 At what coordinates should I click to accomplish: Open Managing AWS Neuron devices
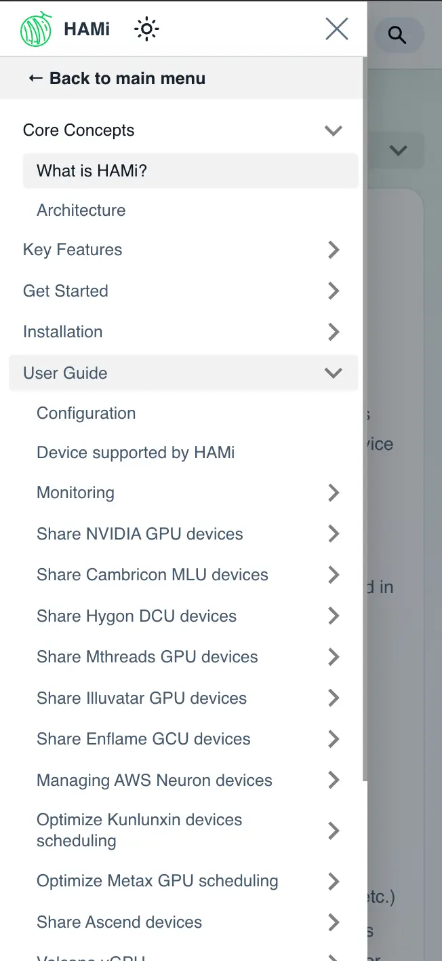[154, 780]
